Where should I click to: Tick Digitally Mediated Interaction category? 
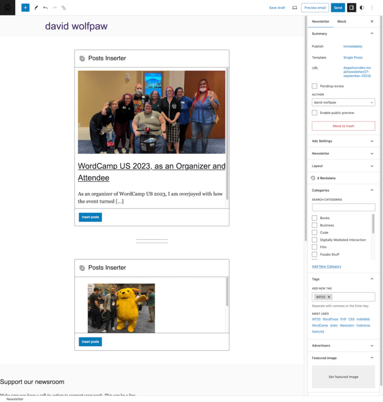point(315,240)
